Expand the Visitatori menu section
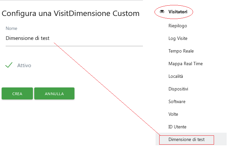Screen dimensions: 229x148 (178, 12)
